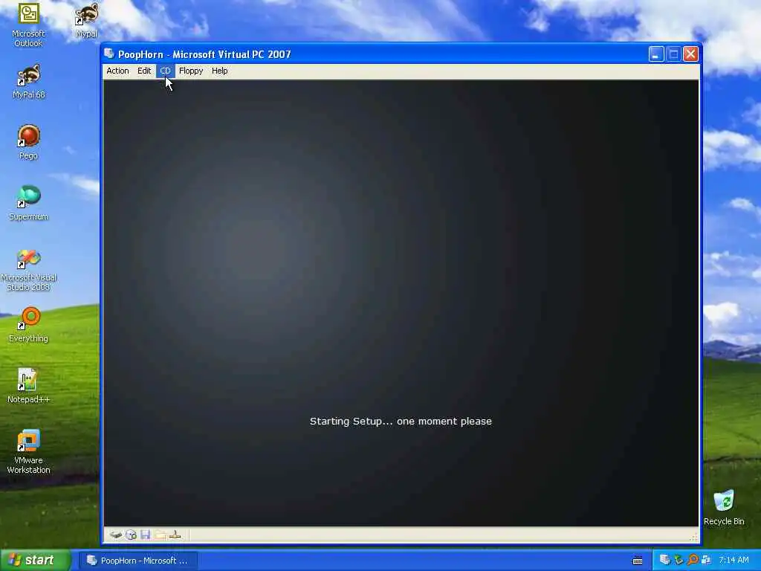Click the hard disk status icon
761x571 pixels.
(x=115, y=535)
